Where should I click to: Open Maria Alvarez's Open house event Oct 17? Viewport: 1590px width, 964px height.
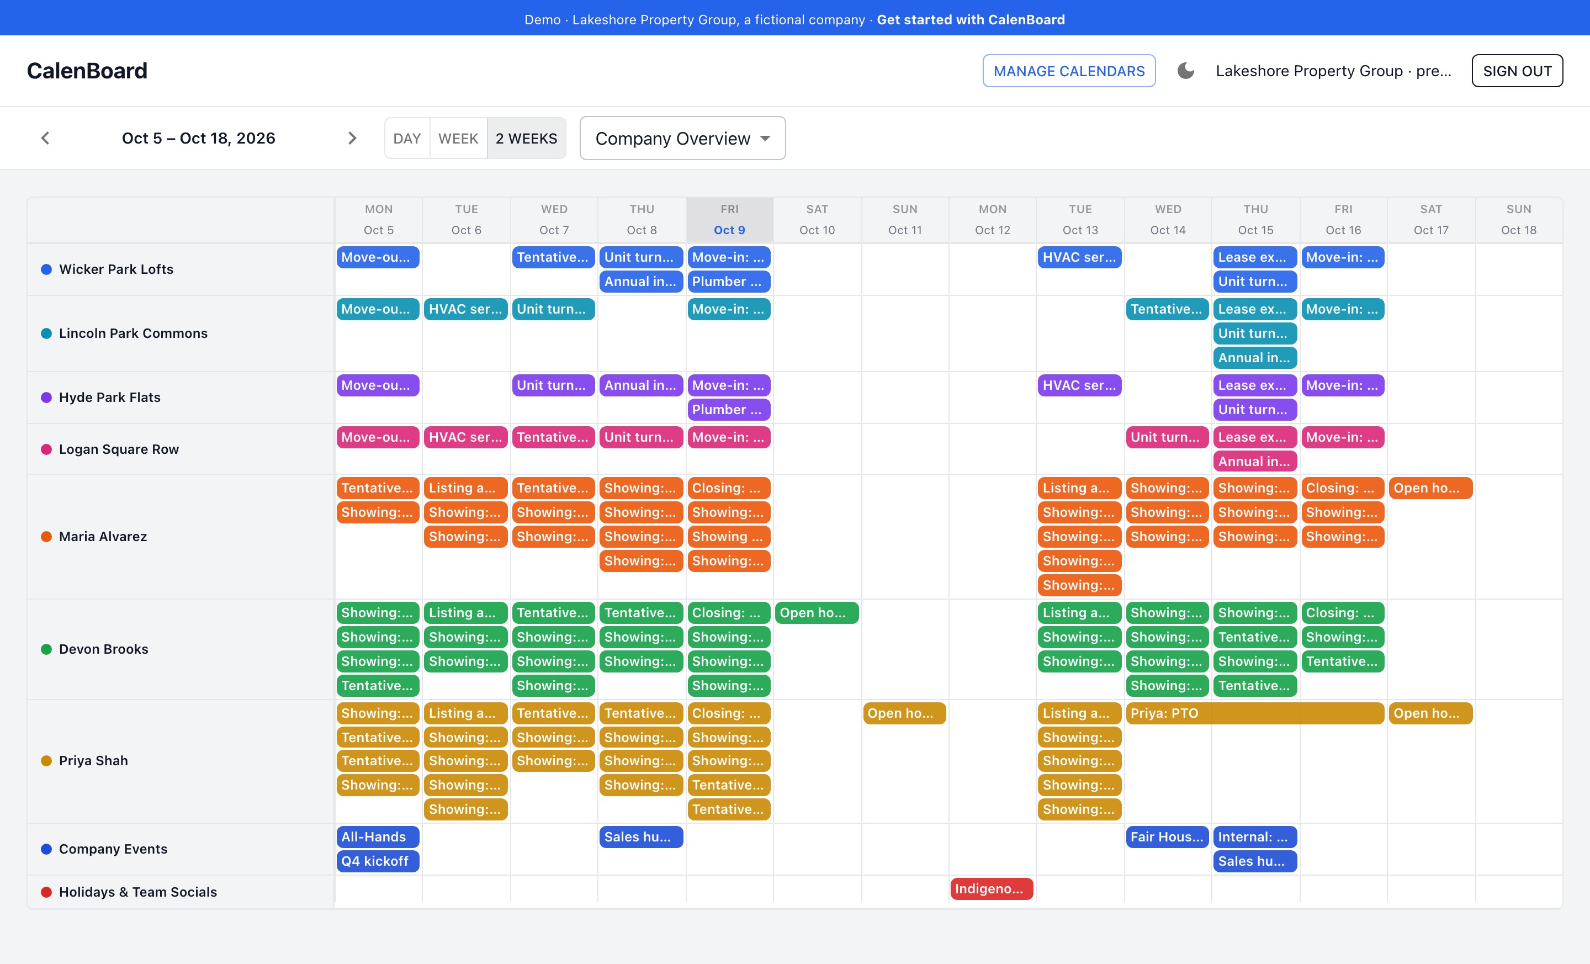(1430, 488)
